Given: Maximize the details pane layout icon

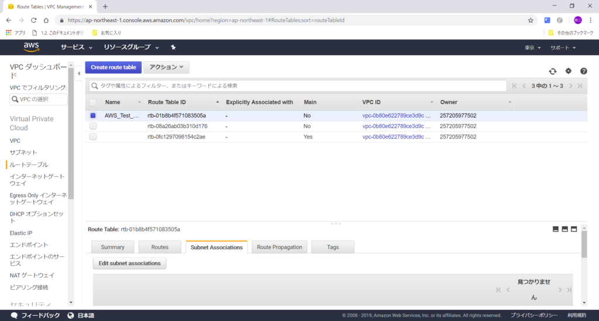Looking at the screenshot, I should click(x=574, y=229).
